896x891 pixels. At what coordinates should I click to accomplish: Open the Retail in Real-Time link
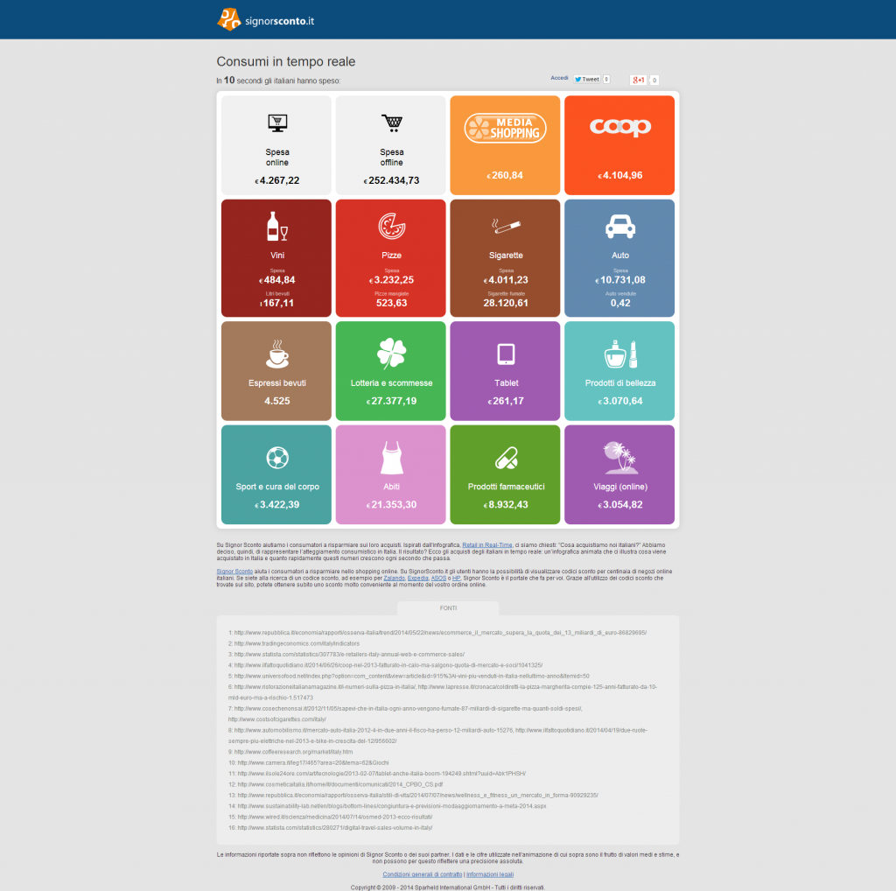pos(486,544)
